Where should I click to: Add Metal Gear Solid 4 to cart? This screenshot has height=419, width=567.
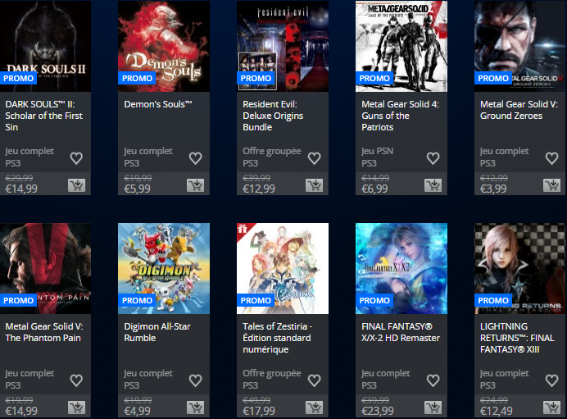tap(433, 185)
